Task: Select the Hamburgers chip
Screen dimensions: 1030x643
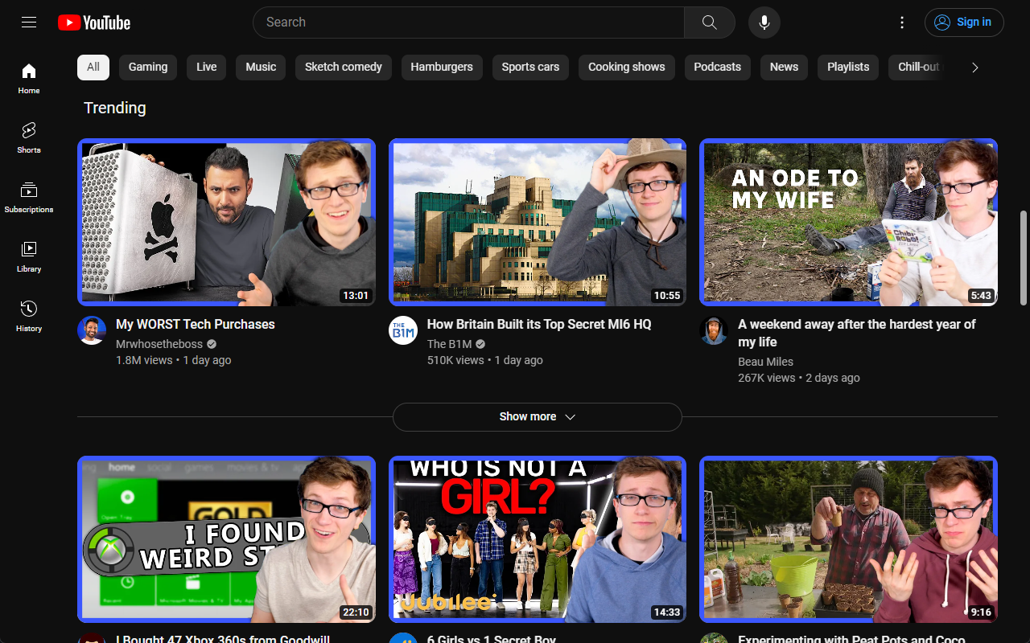Action: click(442, 68)
